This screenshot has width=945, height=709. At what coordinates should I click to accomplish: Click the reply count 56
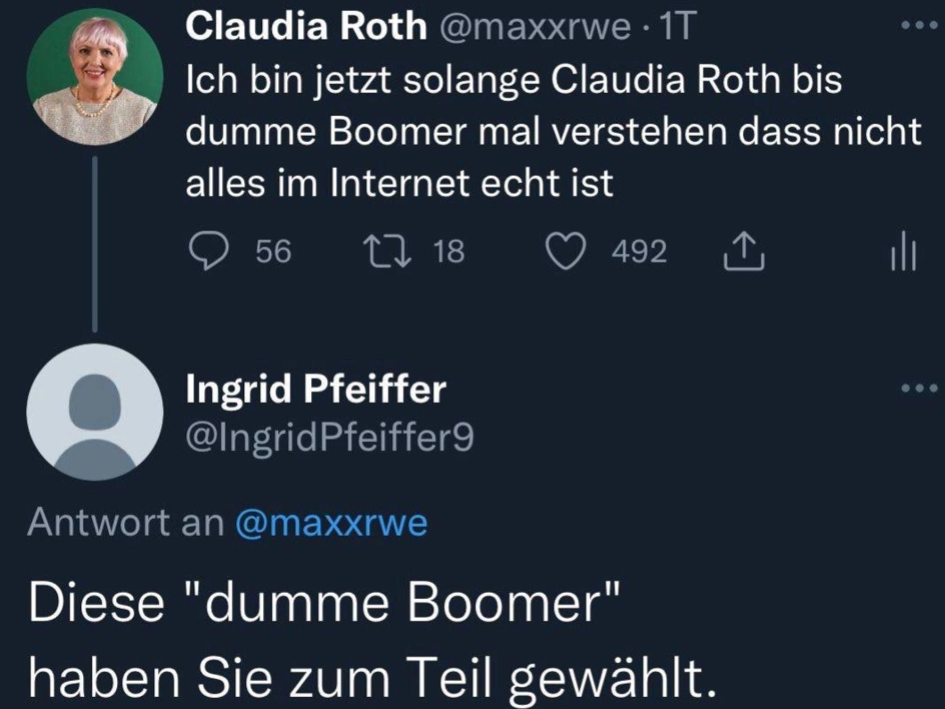274,251
